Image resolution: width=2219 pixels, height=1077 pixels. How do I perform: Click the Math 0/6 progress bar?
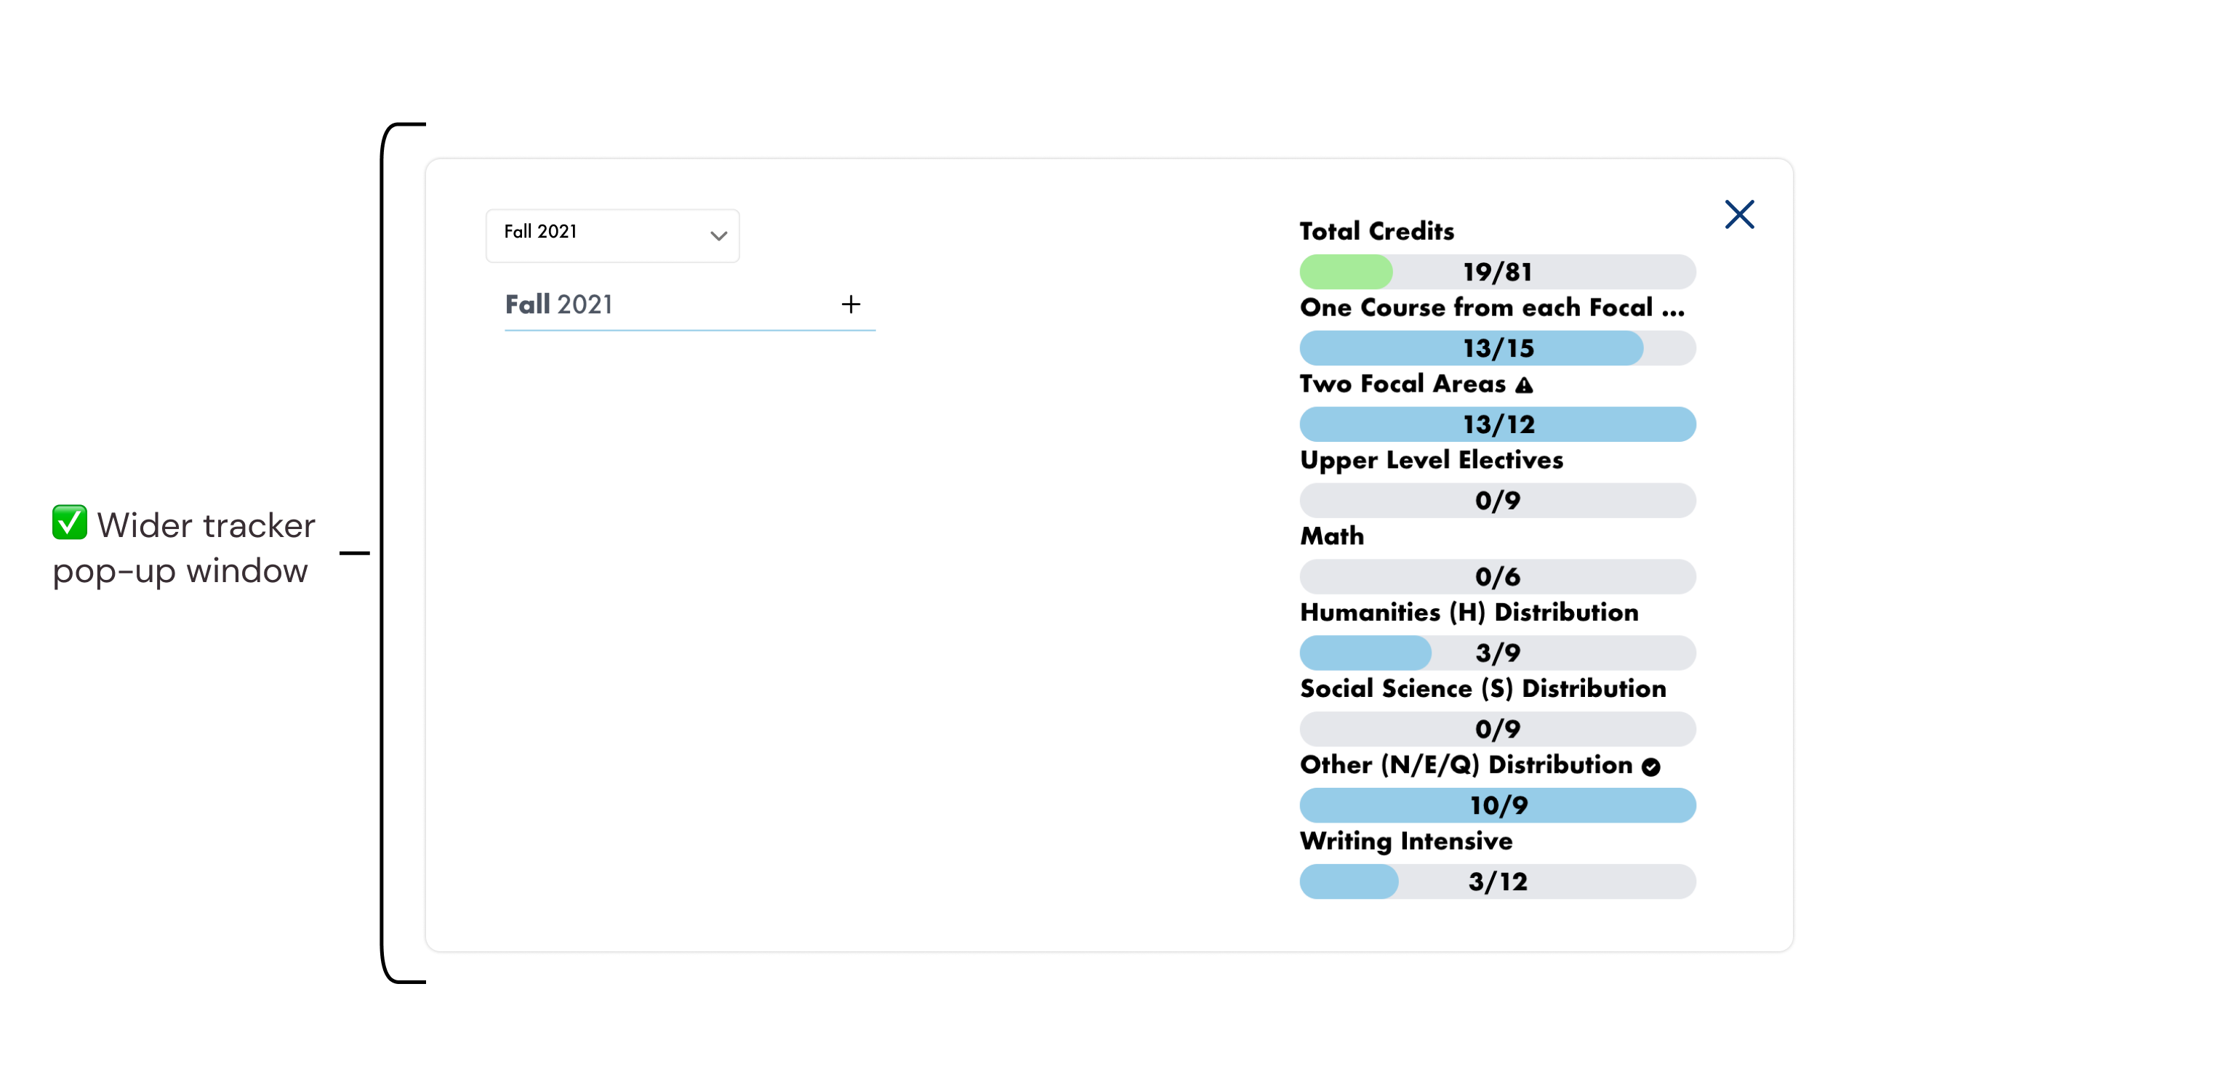point(1496,577)
